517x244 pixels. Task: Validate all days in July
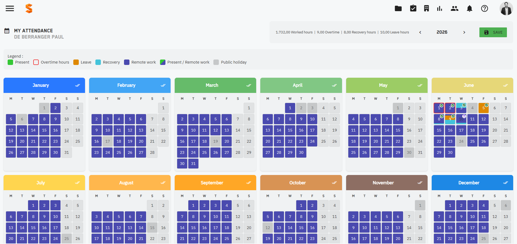click(77, 183)
